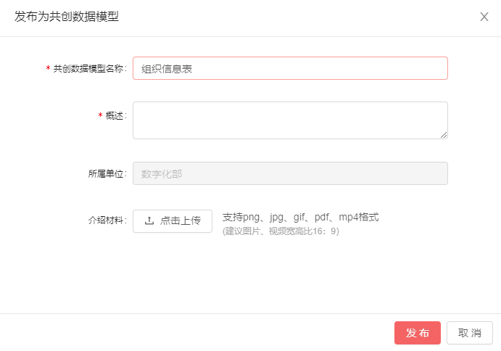Click the supported formats hint 支持png、jpg、gif
This screenshot has height=351, width=501.
tap(300, 217)
